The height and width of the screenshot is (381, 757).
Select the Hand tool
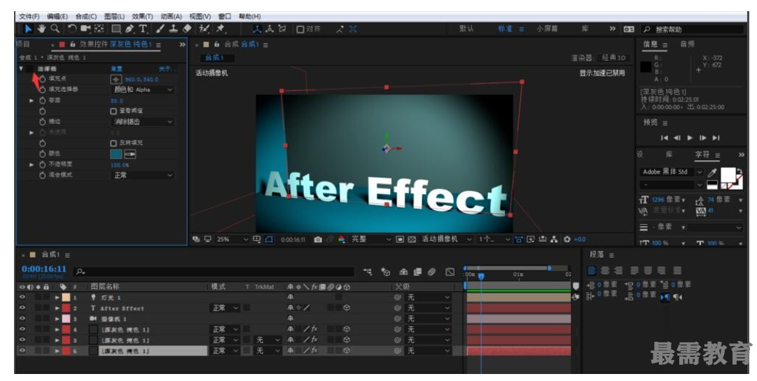click(41, 29)
